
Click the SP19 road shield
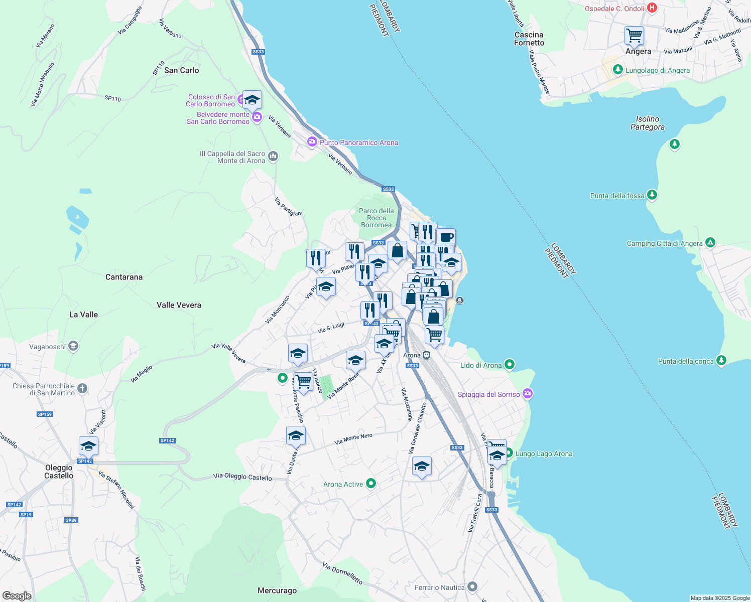click(26, 514)
